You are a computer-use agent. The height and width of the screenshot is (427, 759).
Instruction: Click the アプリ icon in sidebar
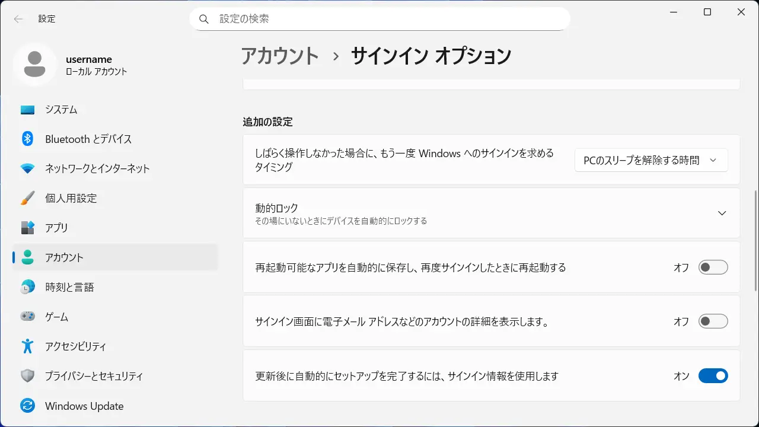(x=27, y=228)
